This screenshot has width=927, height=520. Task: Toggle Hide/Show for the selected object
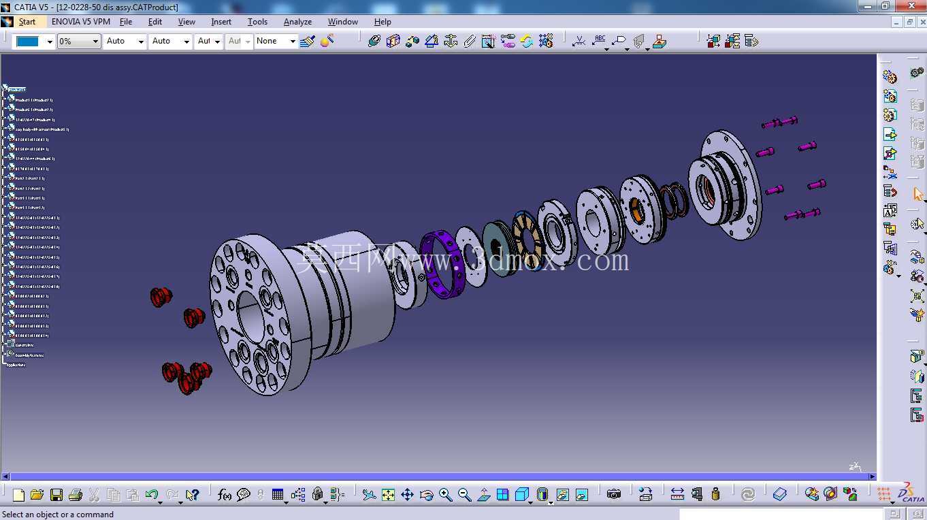pos(562,495)
